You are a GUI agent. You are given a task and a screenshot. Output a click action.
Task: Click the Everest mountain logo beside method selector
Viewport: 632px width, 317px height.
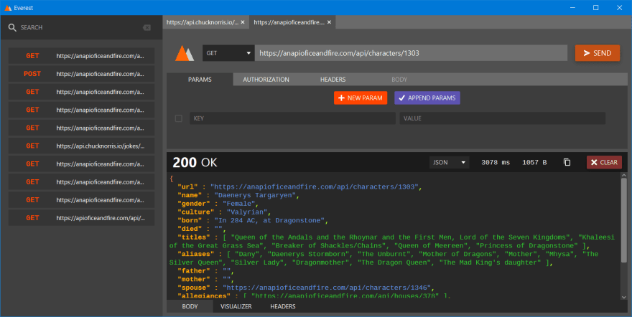(x=185, y=53)
